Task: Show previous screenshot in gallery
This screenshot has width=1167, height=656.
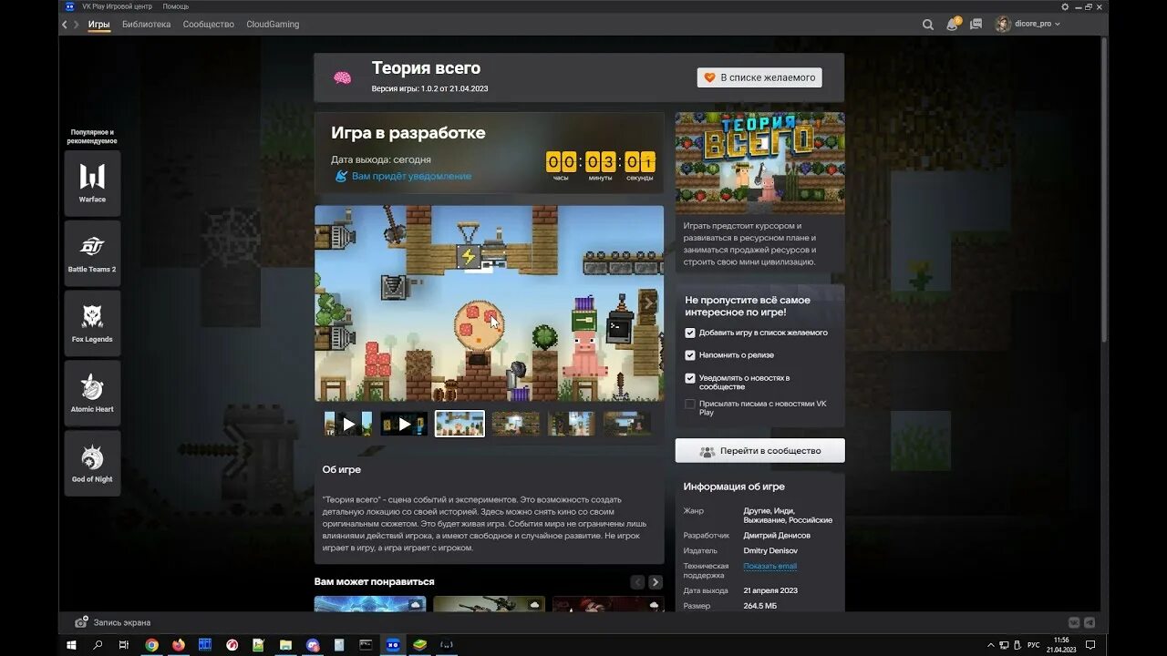Action: (328, 302)
